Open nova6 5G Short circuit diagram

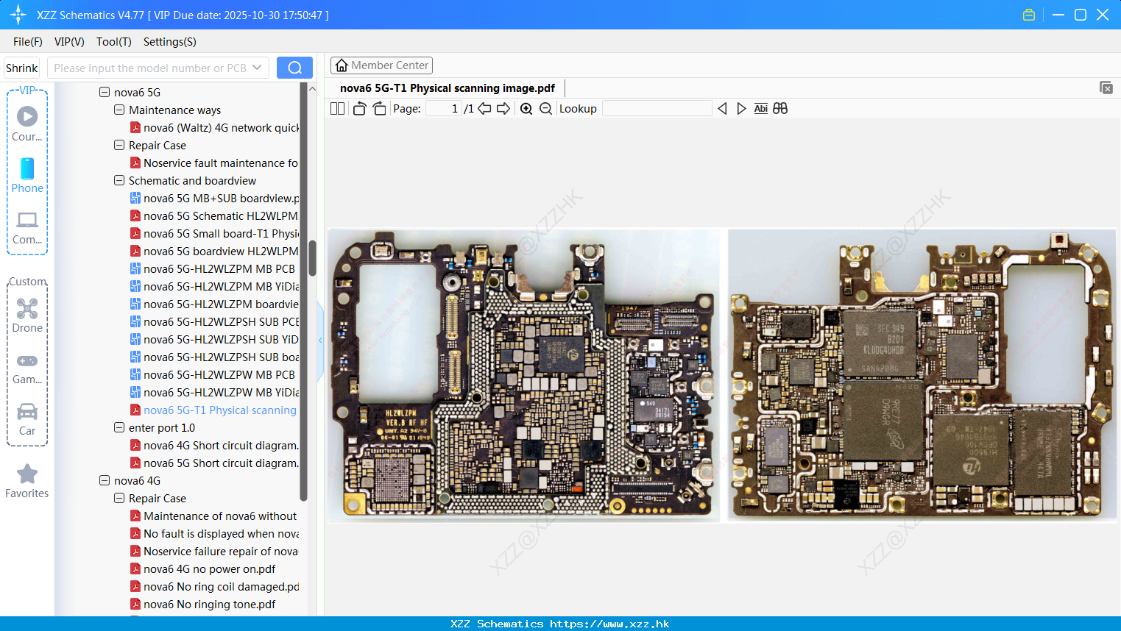[x=214, y=463]
